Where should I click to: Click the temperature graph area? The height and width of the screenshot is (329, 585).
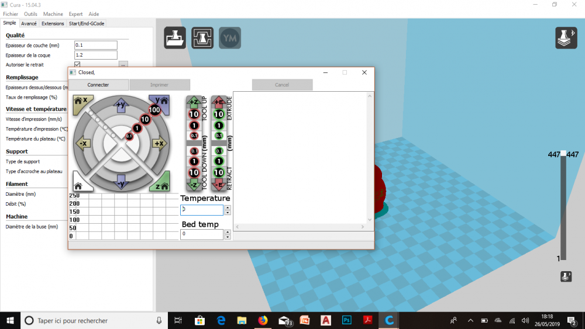[123, 216]
